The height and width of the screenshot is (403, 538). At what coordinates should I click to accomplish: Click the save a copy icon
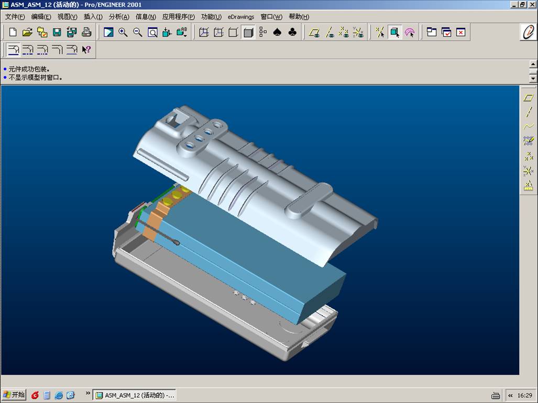72,32
